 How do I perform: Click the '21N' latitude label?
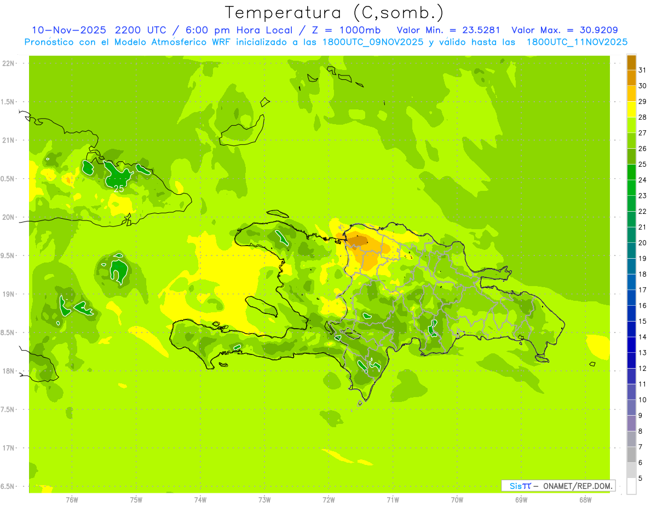click(9, 140)
